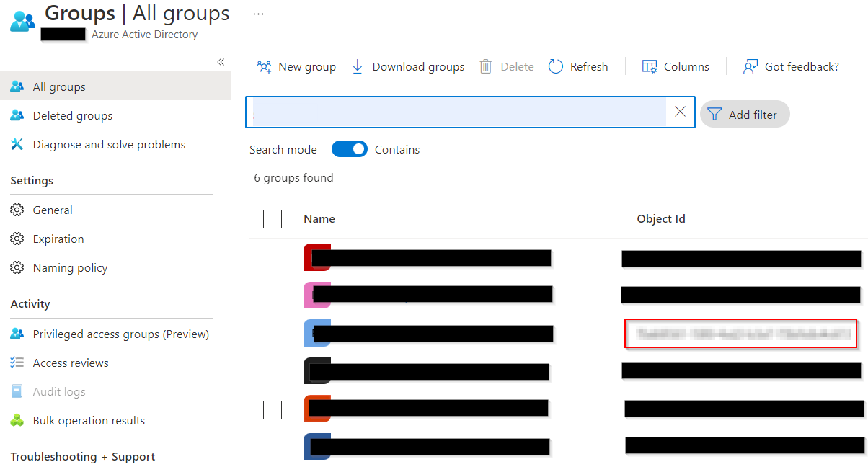Click the New group icon

click(264, 66)
